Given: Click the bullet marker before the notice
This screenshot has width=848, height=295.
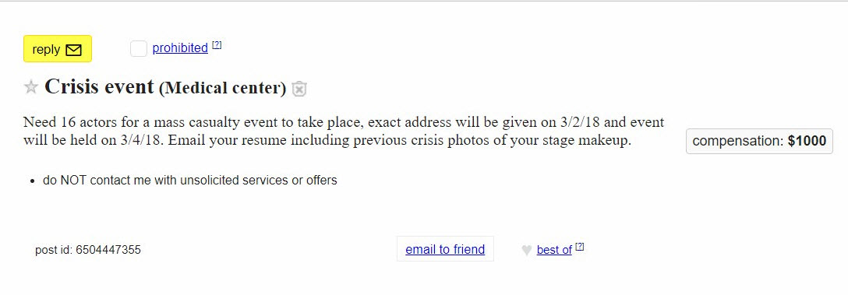Looking at the screenshot, I should [33, 181].
